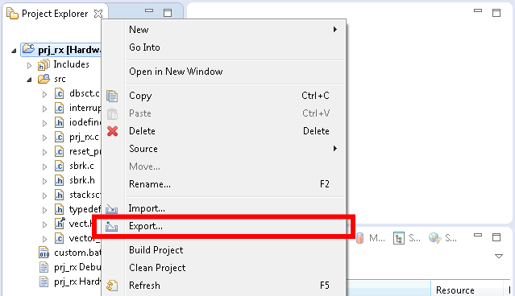Click the stacksct header file icon

pos(59,195)
